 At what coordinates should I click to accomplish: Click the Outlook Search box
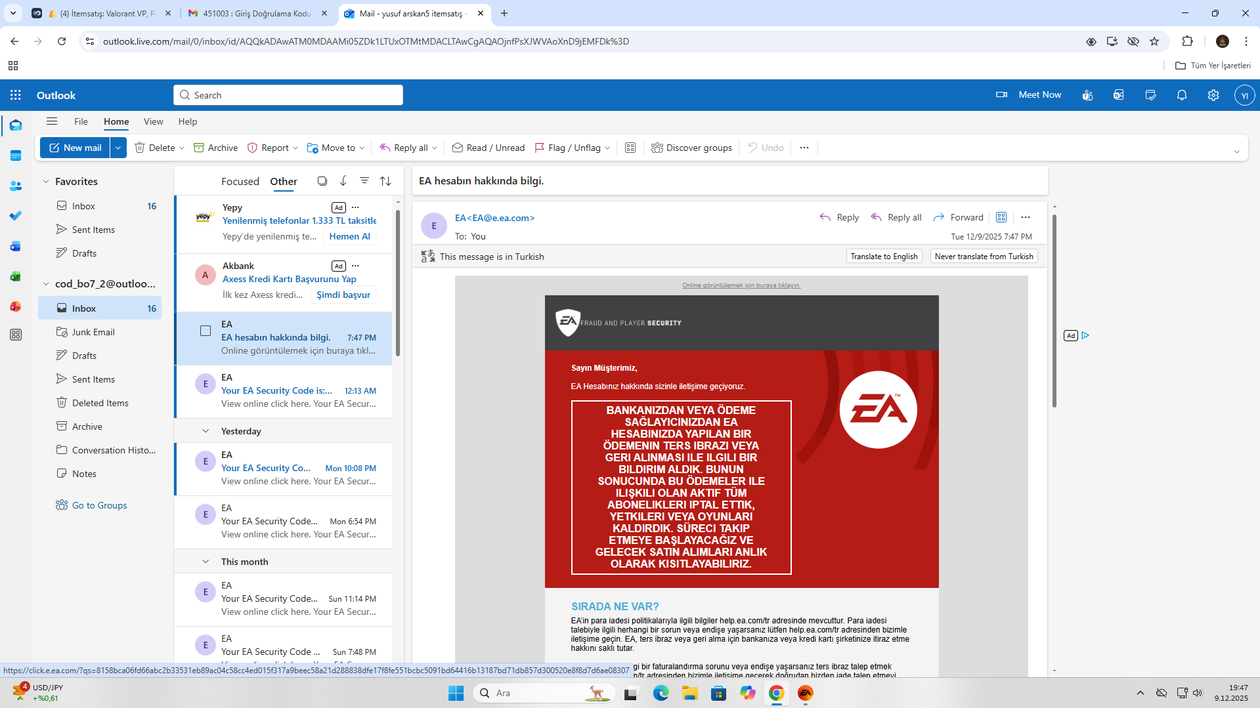pyautogui.click(x=288, y=95)
